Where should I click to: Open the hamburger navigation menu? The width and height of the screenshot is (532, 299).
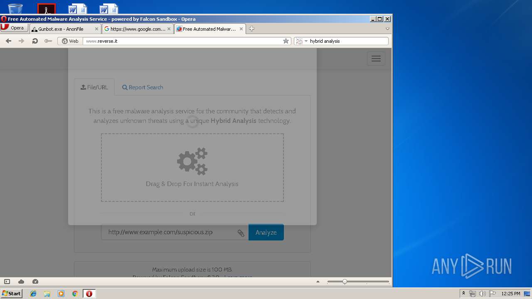(x=376, y=59)
